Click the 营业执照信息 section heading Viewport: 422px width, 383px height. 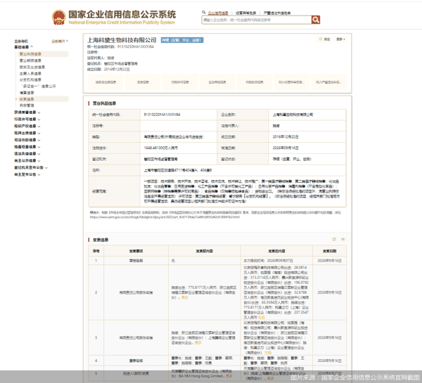coord(104,103)
